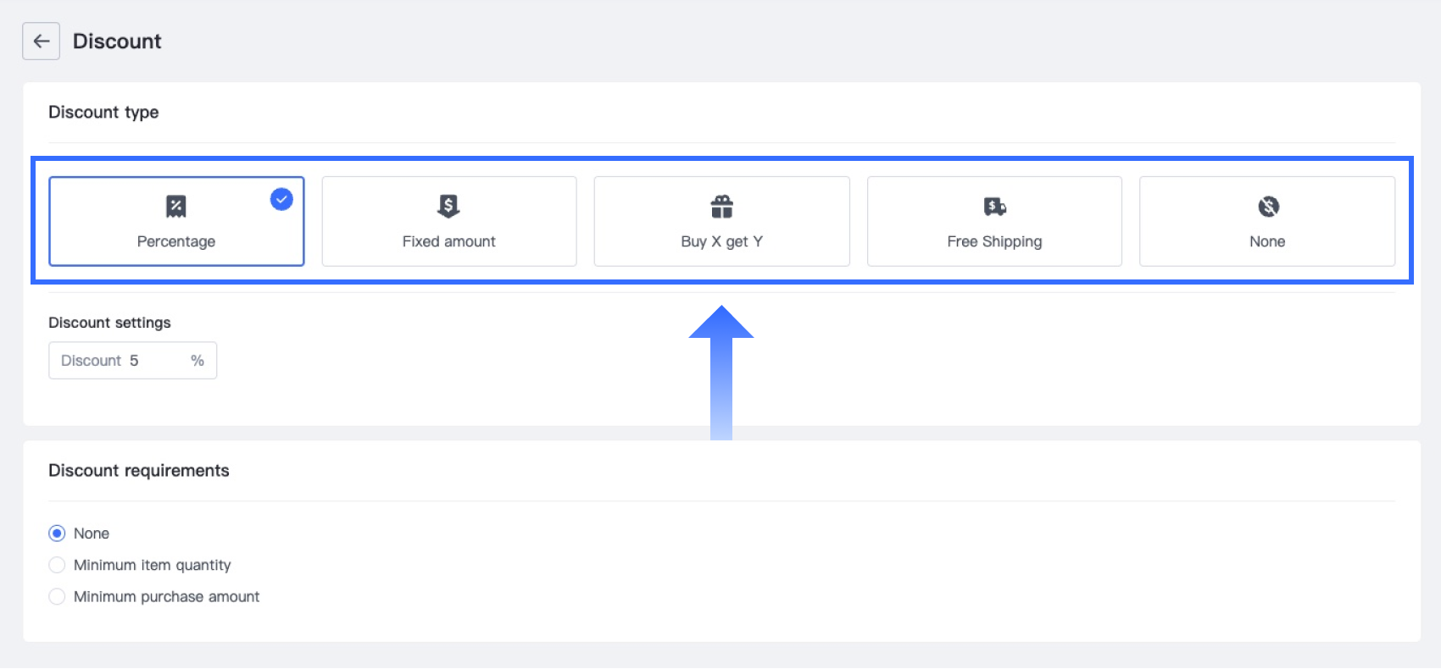Image resolution: width=1441 pixels, height=669 pixels.
Task: Pick the Buy X get Y label
Action: [721, 241]
